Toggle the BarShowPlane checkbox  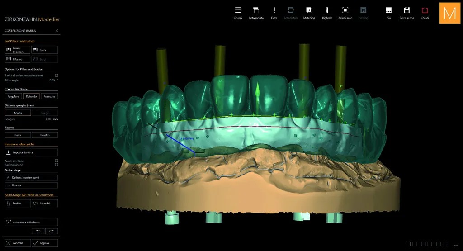pyautogui.click(x=57, y=165)
